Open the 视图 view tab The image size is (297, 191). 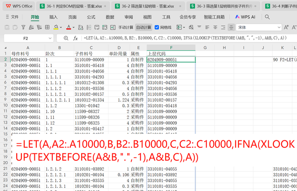pos(148,17)
